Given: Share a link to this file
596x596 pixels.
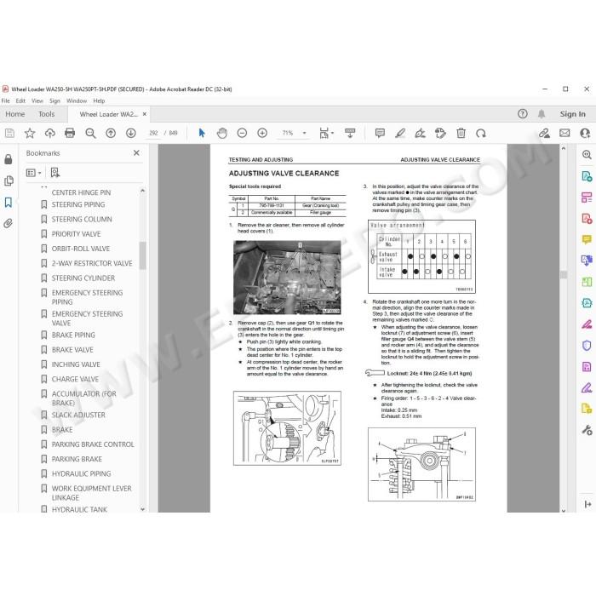Looking at the screenshot, I should [544, 133].
